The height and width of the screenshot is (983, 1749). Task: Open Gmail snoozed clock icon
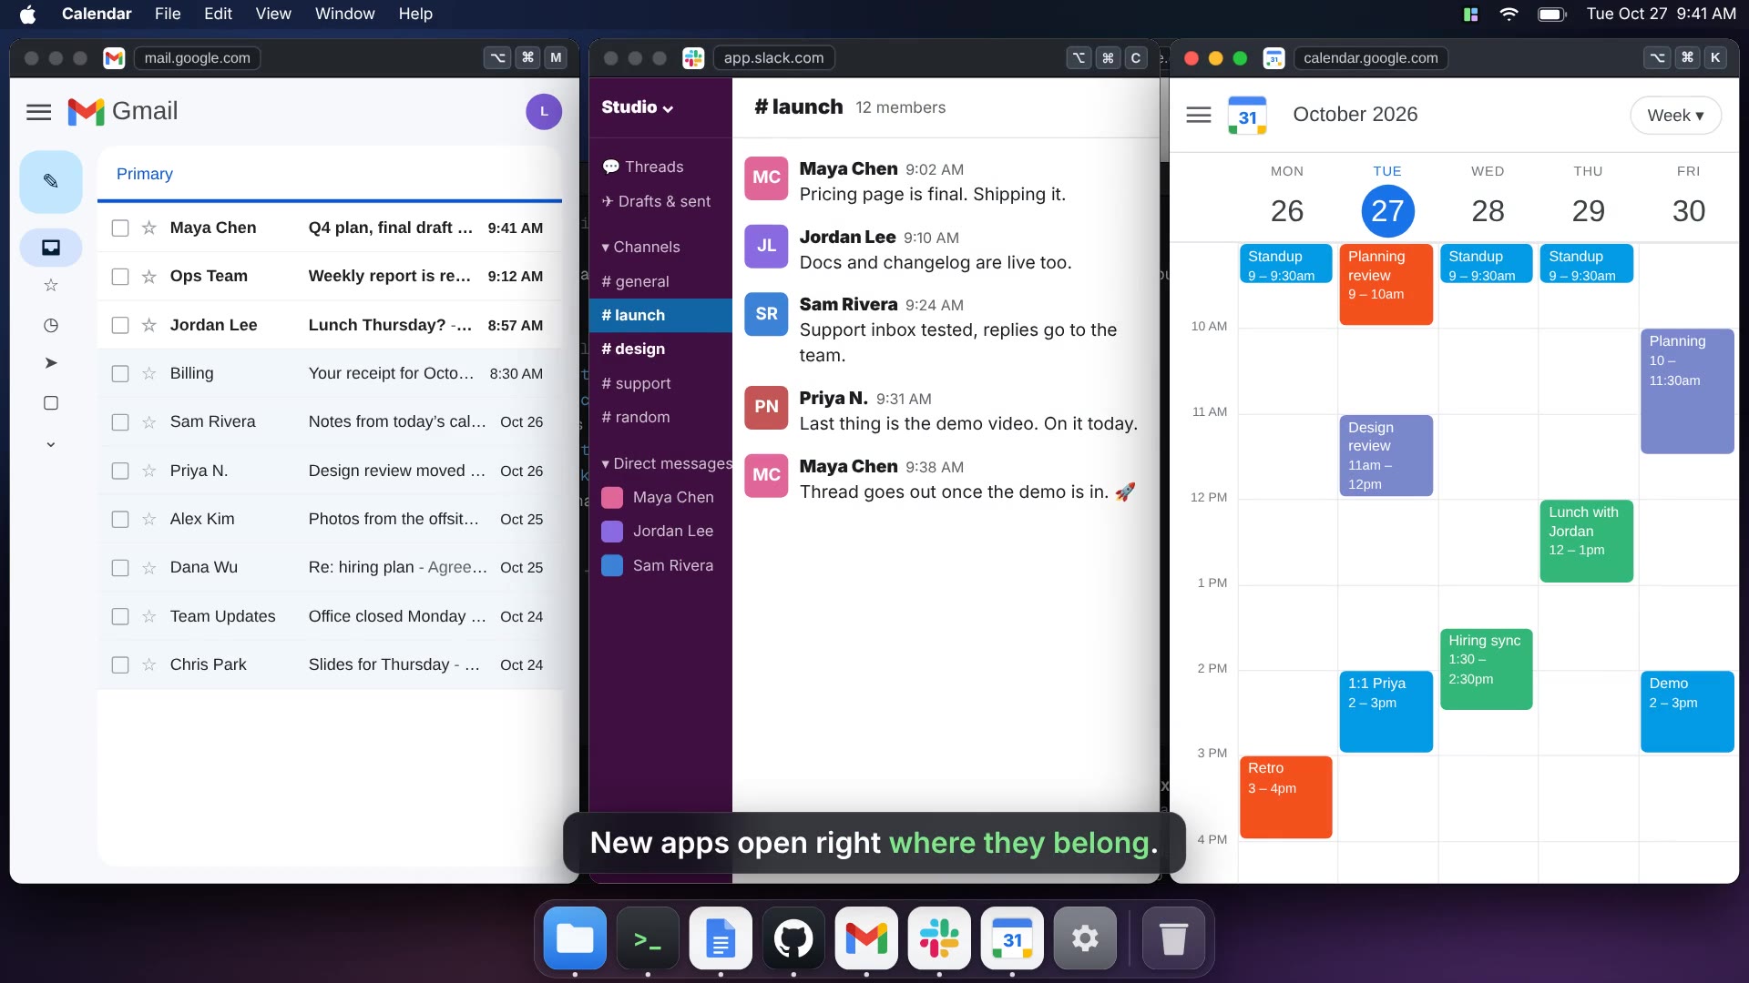coord(51,325)
